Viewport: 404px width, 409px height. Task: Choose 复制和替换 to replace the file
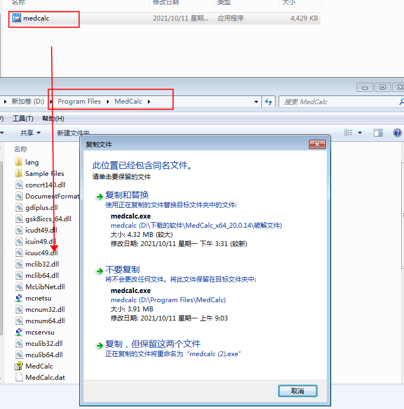point(127,195)
